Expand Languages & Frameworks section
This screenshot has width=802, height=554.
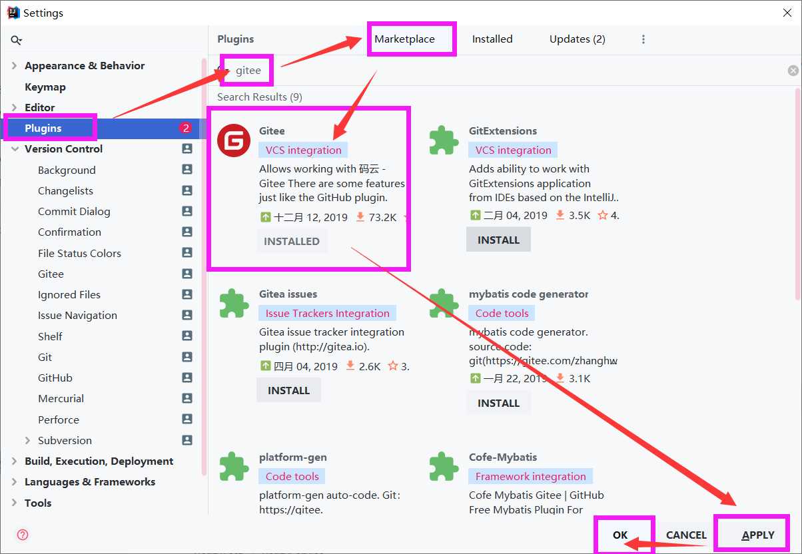[15, 482]
